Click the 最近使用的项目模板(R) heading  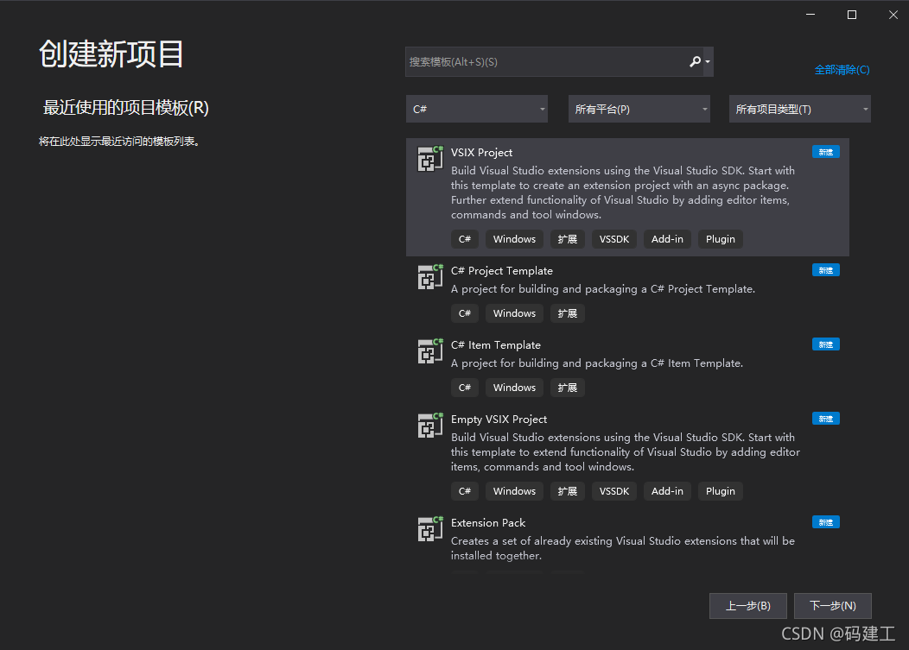pyautogui.click(x=126, y=107)
